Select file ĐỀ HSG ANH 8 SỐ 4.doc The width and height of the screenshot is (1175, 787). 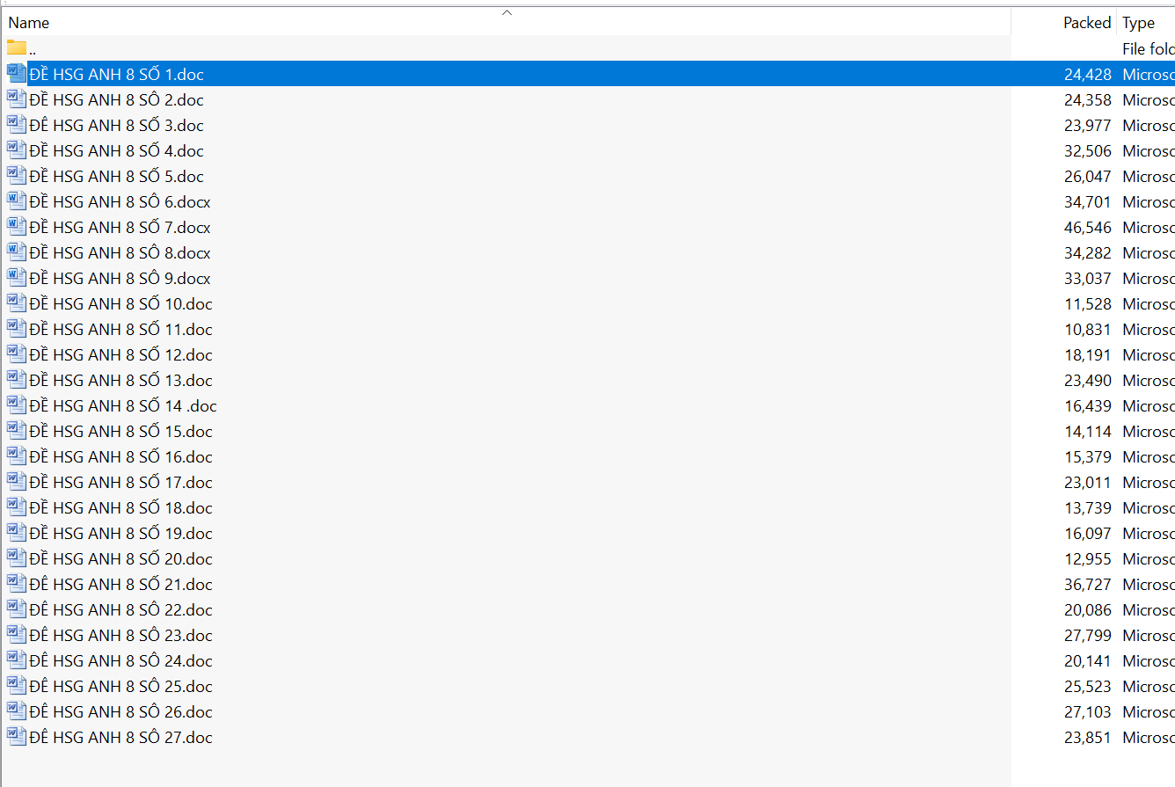116,151
